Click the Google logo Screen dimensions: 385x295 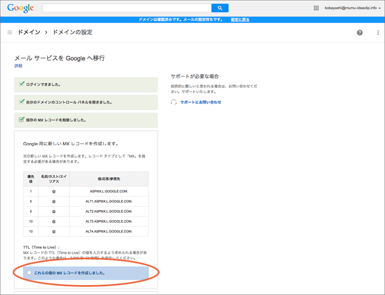(20, 8)
